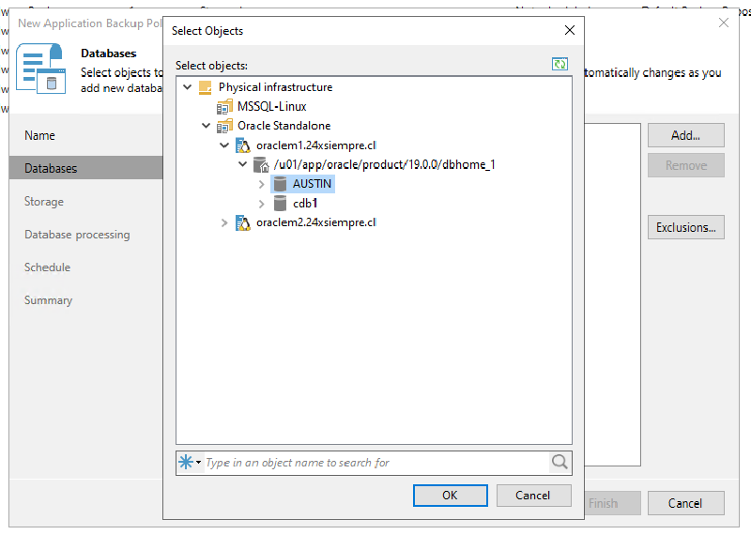The image size is (751, 550).
Task: Click the magnifier search icon
Action: tap(559, 463)
